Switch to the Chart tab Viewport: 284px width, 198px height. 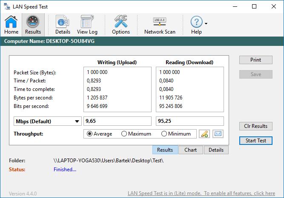click(x=191, y=150)
